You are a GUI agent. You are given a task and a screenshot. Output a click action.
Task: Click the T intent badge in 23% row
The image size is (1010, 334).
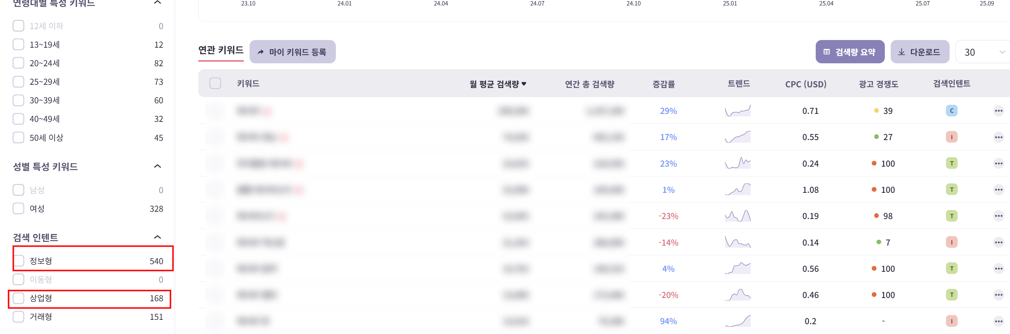coord(951,163)
